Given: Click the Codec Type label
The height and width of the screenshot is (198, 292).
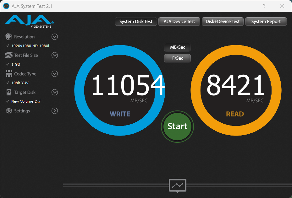Looking at the screenshot, I should (x=25, y=74).
